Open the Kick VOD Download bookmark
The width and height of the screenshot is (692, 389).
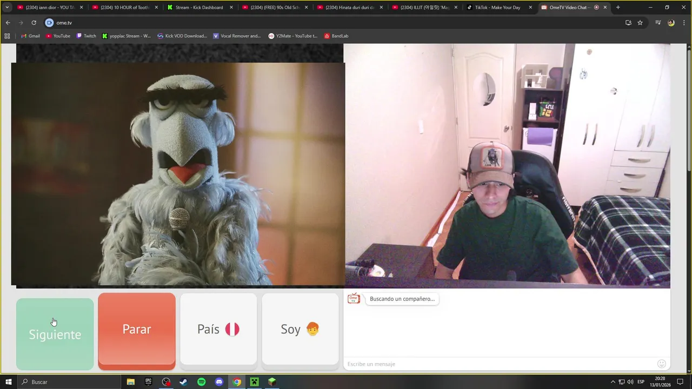point(182,36)
